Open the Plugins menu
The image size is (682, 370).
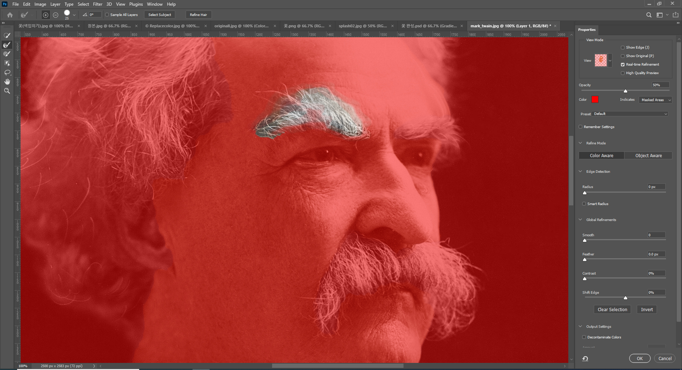(136, 4)
